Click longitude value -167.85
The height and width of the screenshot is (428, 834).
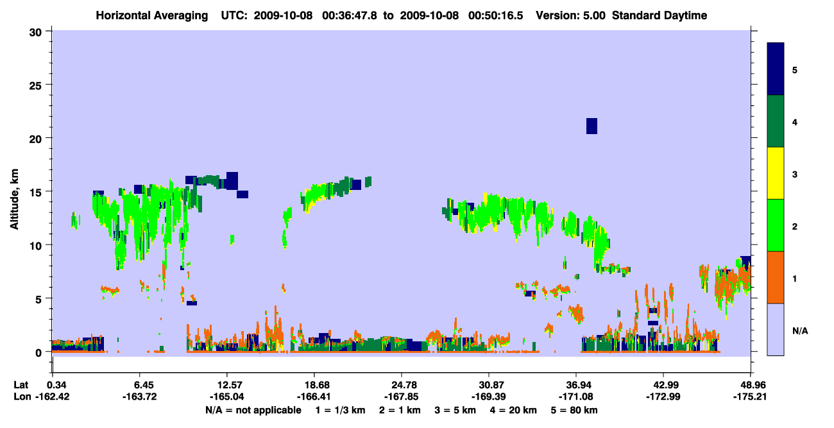[401, 397]
